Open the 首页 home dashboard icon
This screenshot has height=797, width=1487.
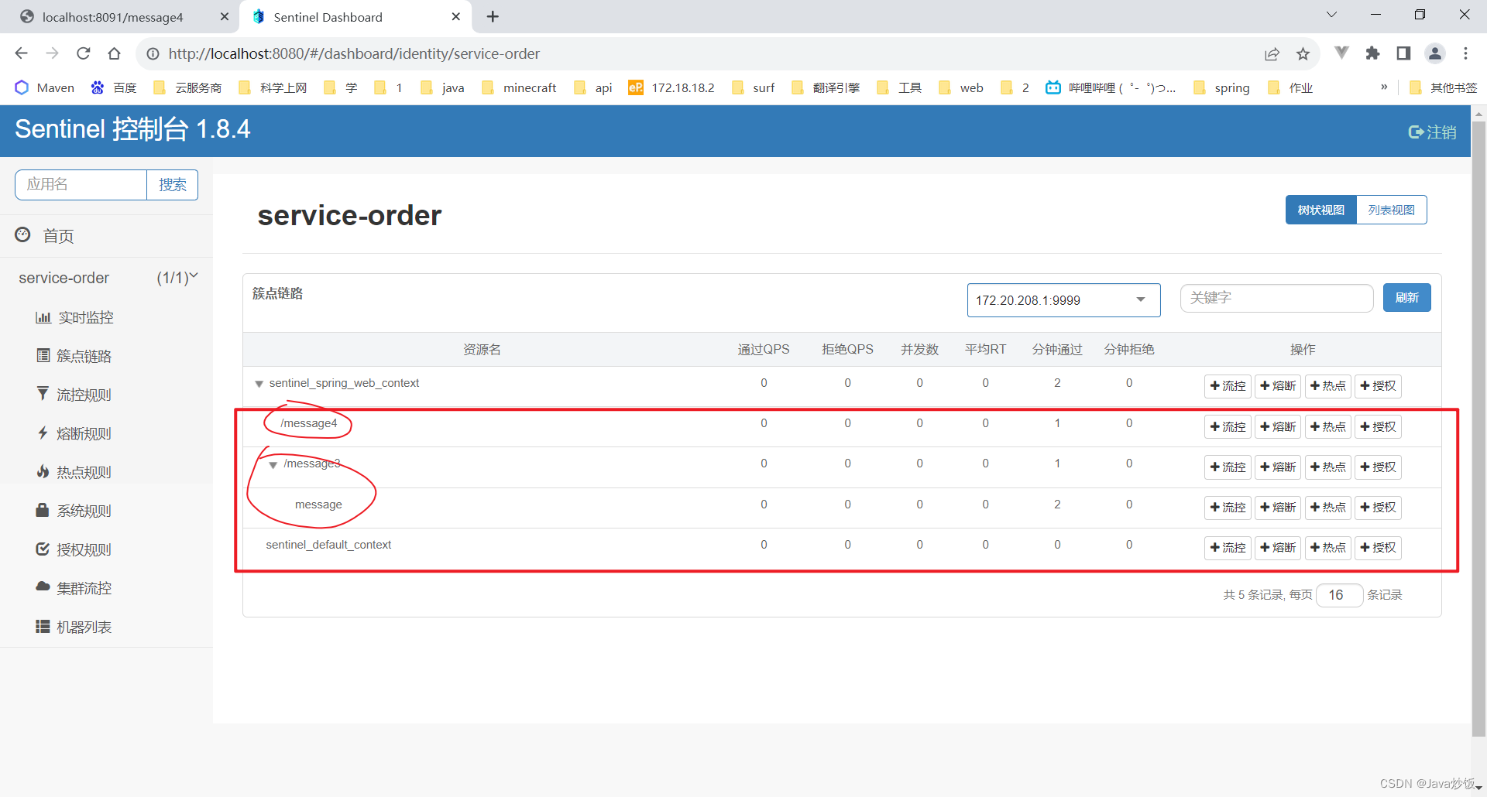23,235
